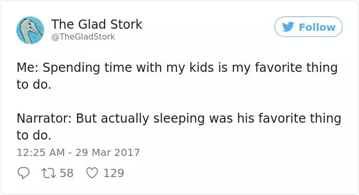
Task: Click the retweet arrows icon
Action: click(x=48, y=173)
